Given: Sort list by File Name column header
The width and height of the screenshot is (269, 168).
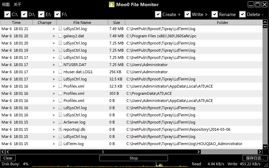Looking at the screenshot, I should point(82,23).
